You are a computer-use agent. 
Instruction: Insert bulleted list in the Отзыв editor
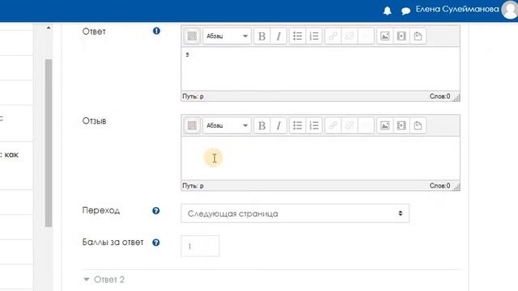pos(297,125)
